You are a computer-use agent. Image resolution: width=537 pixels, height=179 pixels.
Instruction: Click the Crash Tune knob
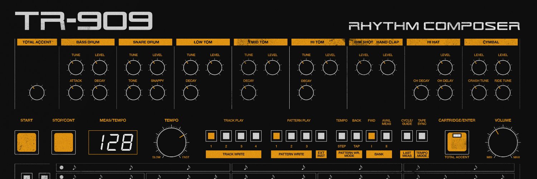(x=479, y=93)
